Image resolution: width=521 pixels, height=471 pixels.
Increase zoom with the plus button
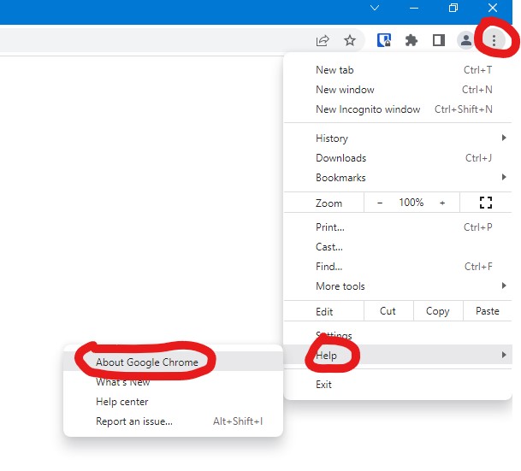(x=442, y=203)
